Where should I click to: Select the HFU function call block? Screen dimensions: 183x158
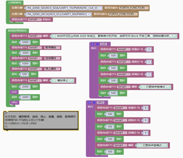(14, 102)
